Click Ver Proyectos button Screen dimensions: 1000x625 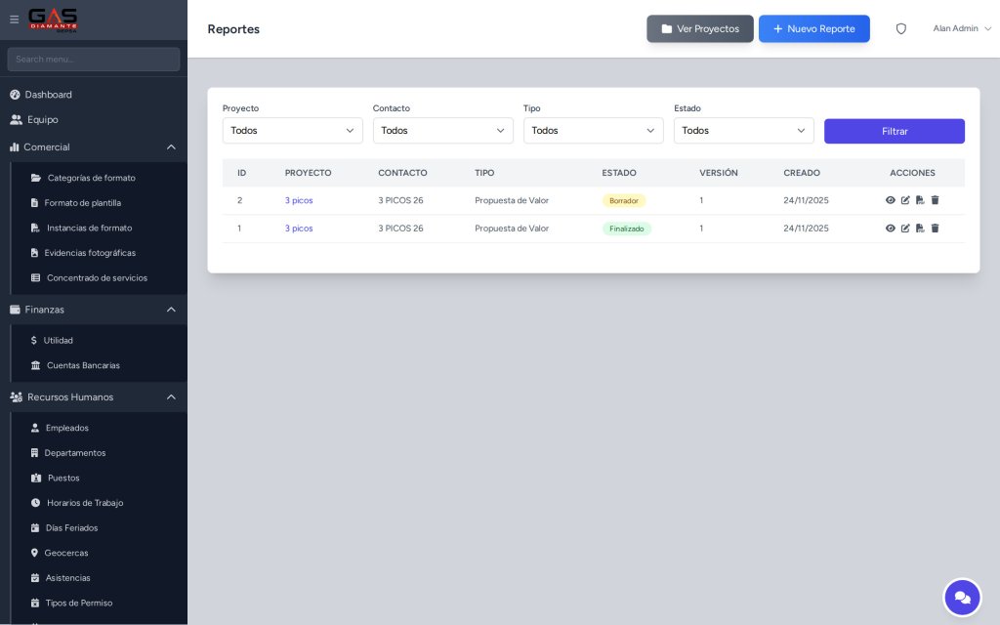pos(699,28)
